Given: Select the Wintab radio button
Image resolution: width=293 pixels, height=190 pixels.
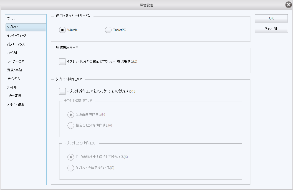Looking at the screenshot, I should (62, 30).
